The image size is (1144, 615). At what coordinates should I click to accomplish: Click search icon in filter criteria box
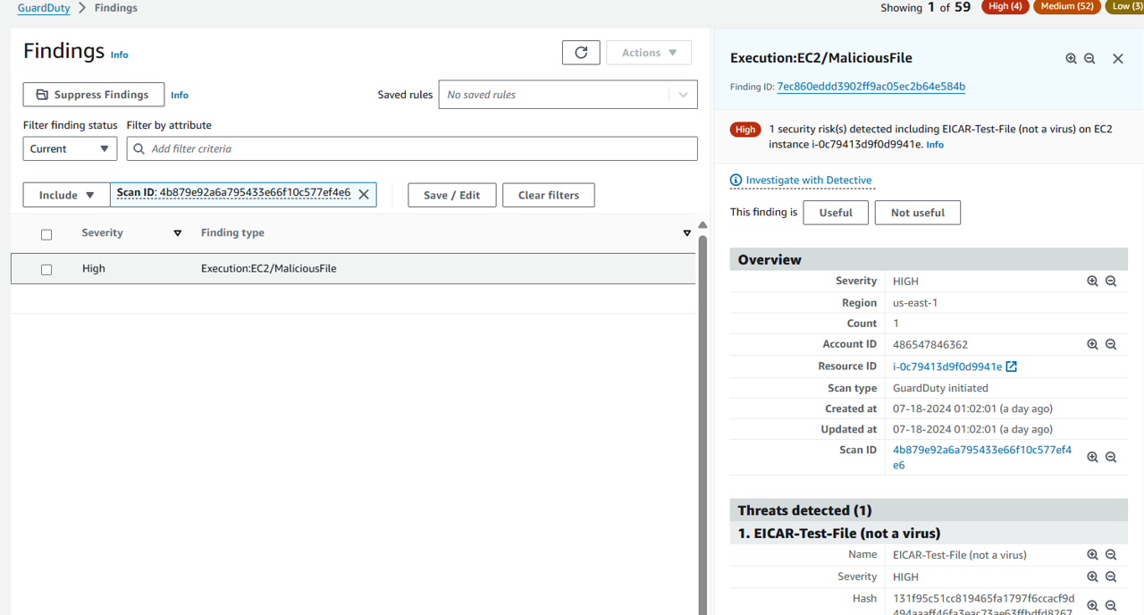tap(139, 148)
